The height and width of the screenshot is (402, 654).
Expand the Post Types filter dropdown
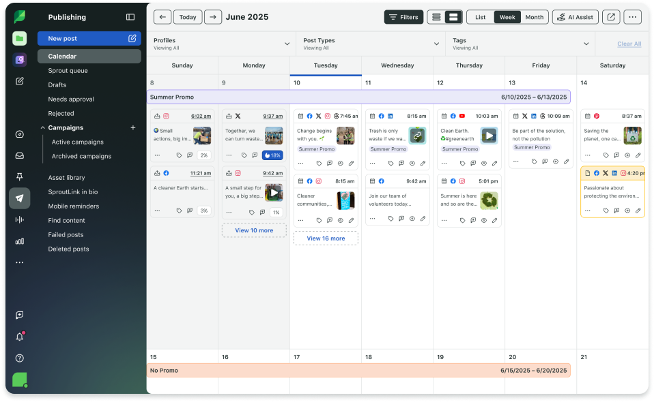click(436, 44)
